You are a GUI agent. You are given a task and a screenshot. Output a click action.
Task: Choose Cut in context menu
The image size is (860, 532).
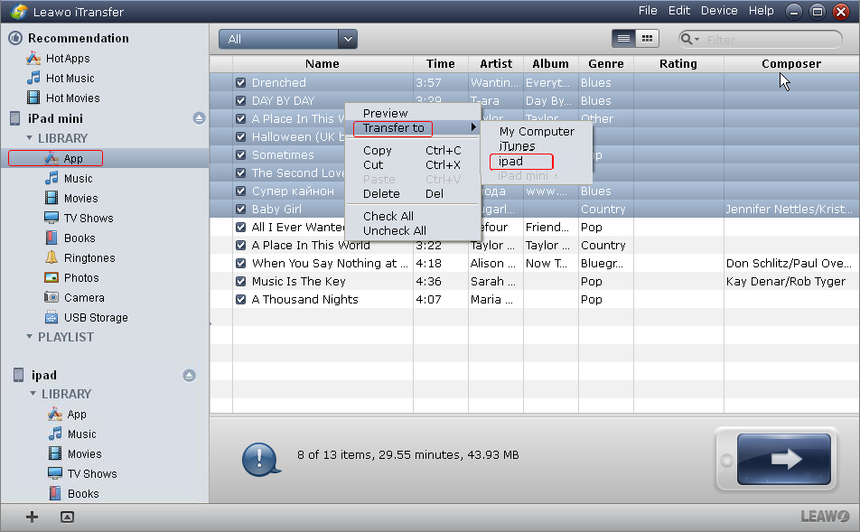pos(413,164)
